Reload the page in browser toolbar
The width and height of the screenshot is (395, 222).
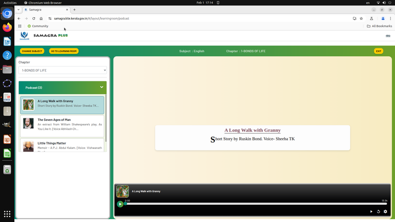[34, 18]
